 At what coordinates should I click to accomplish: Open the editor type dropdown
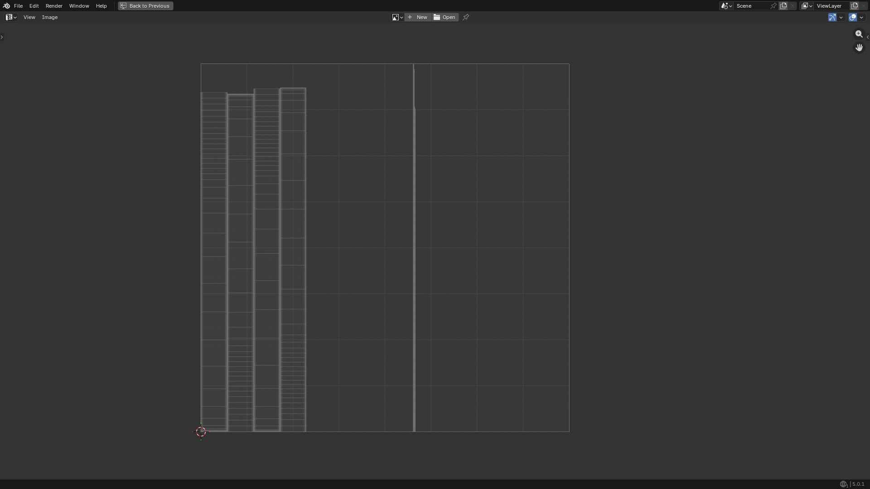11,17
